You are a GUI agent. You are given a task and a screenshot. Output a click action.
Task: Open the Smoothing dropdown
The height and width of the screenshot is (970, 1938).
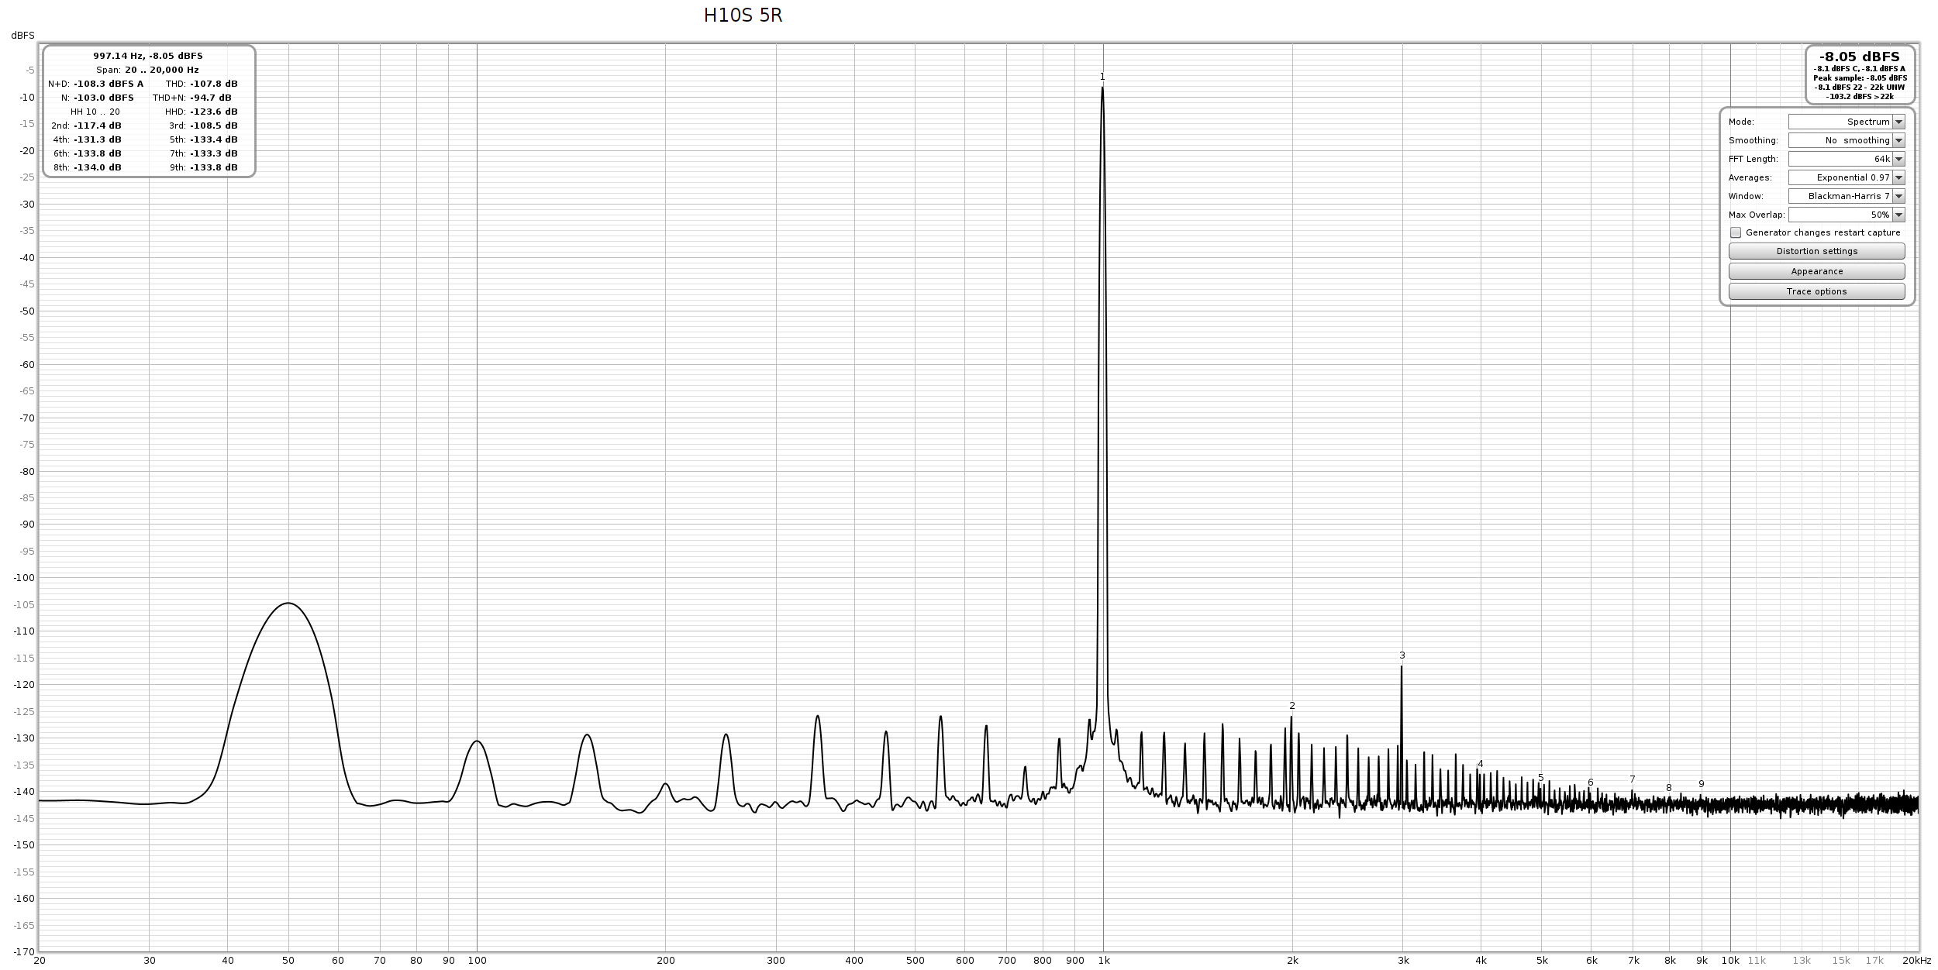pos(1846,140)
